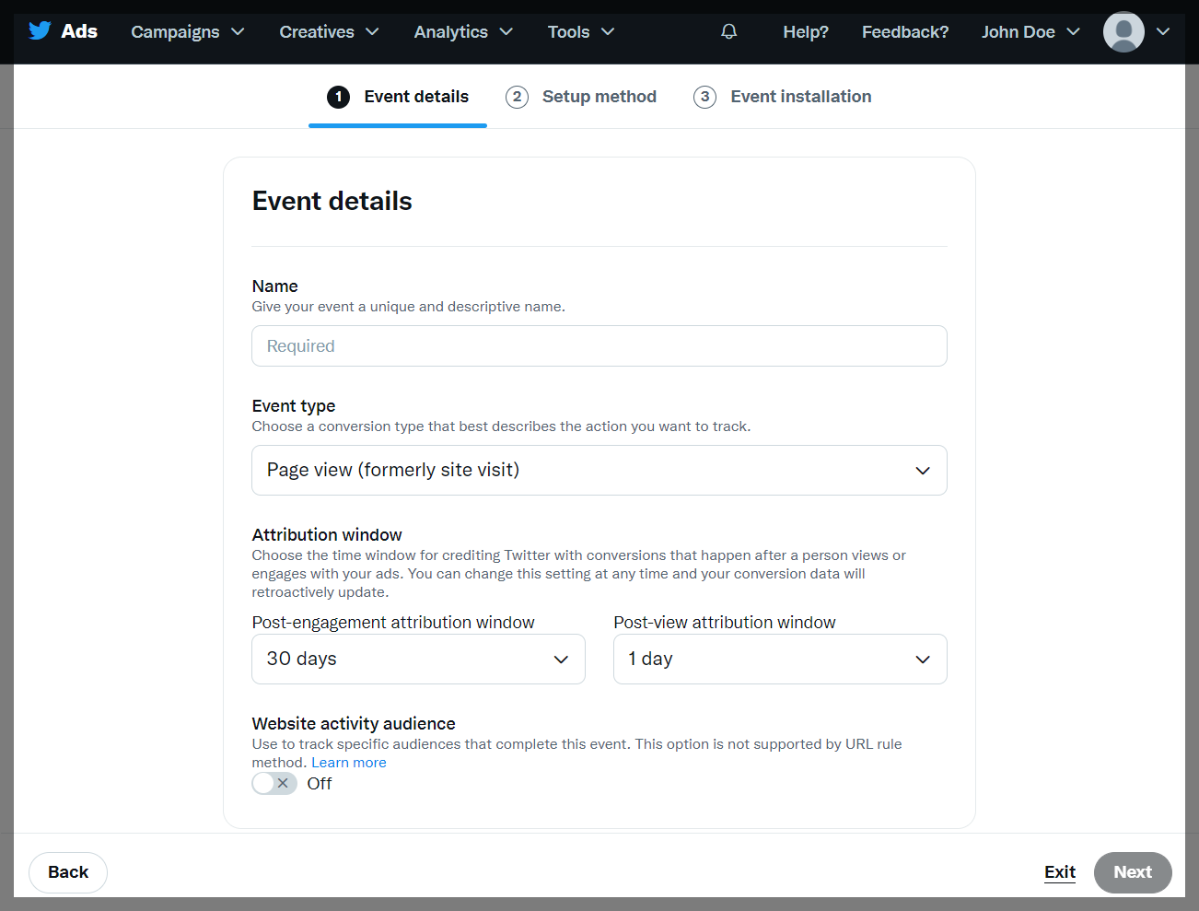Image resolution: width=1199 pixels, height=911 pixels.
Task: Expand Post-view attribution window dropdown
Action: tap(779, 660)
